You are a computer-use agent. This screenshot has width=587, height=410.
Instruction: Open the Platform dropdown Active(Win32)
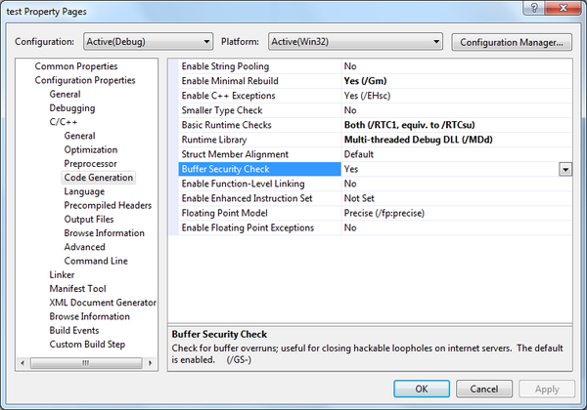click(x=355, y=41)
